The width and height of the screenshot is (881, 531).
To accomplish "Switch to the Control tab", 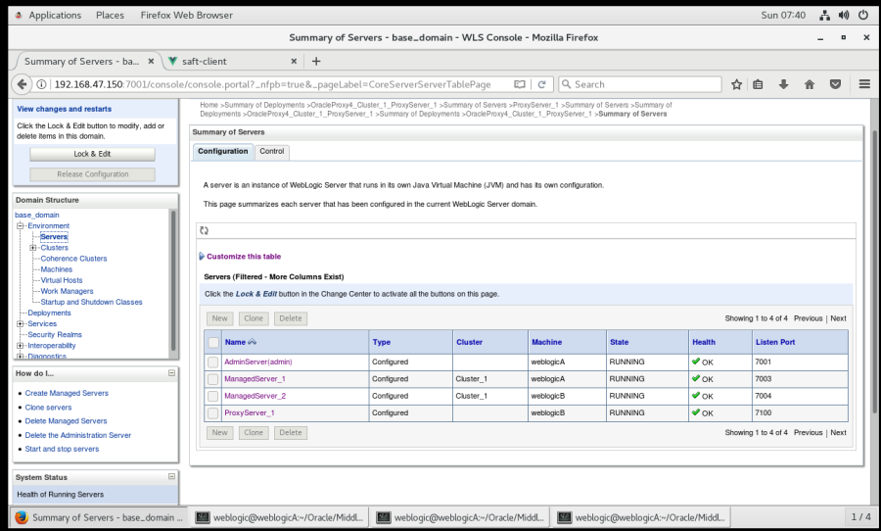I will [272, 151].
